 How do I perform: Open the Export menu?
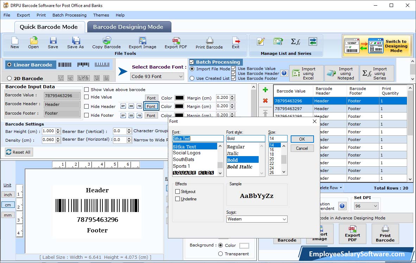coord(23,15)
